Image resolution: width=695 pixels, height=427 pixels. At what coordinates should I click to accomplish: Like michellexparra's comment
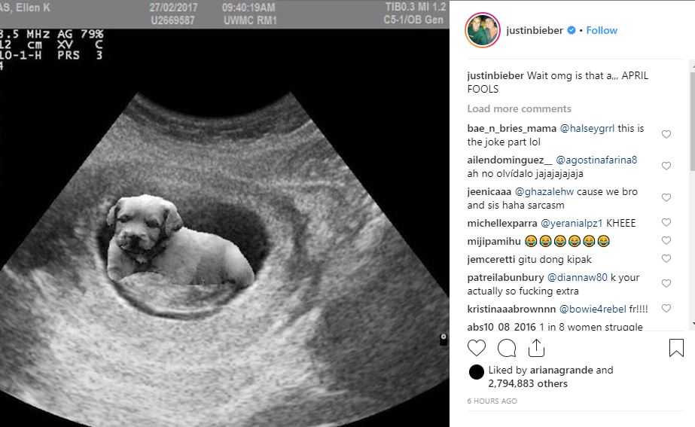(666, 222)
